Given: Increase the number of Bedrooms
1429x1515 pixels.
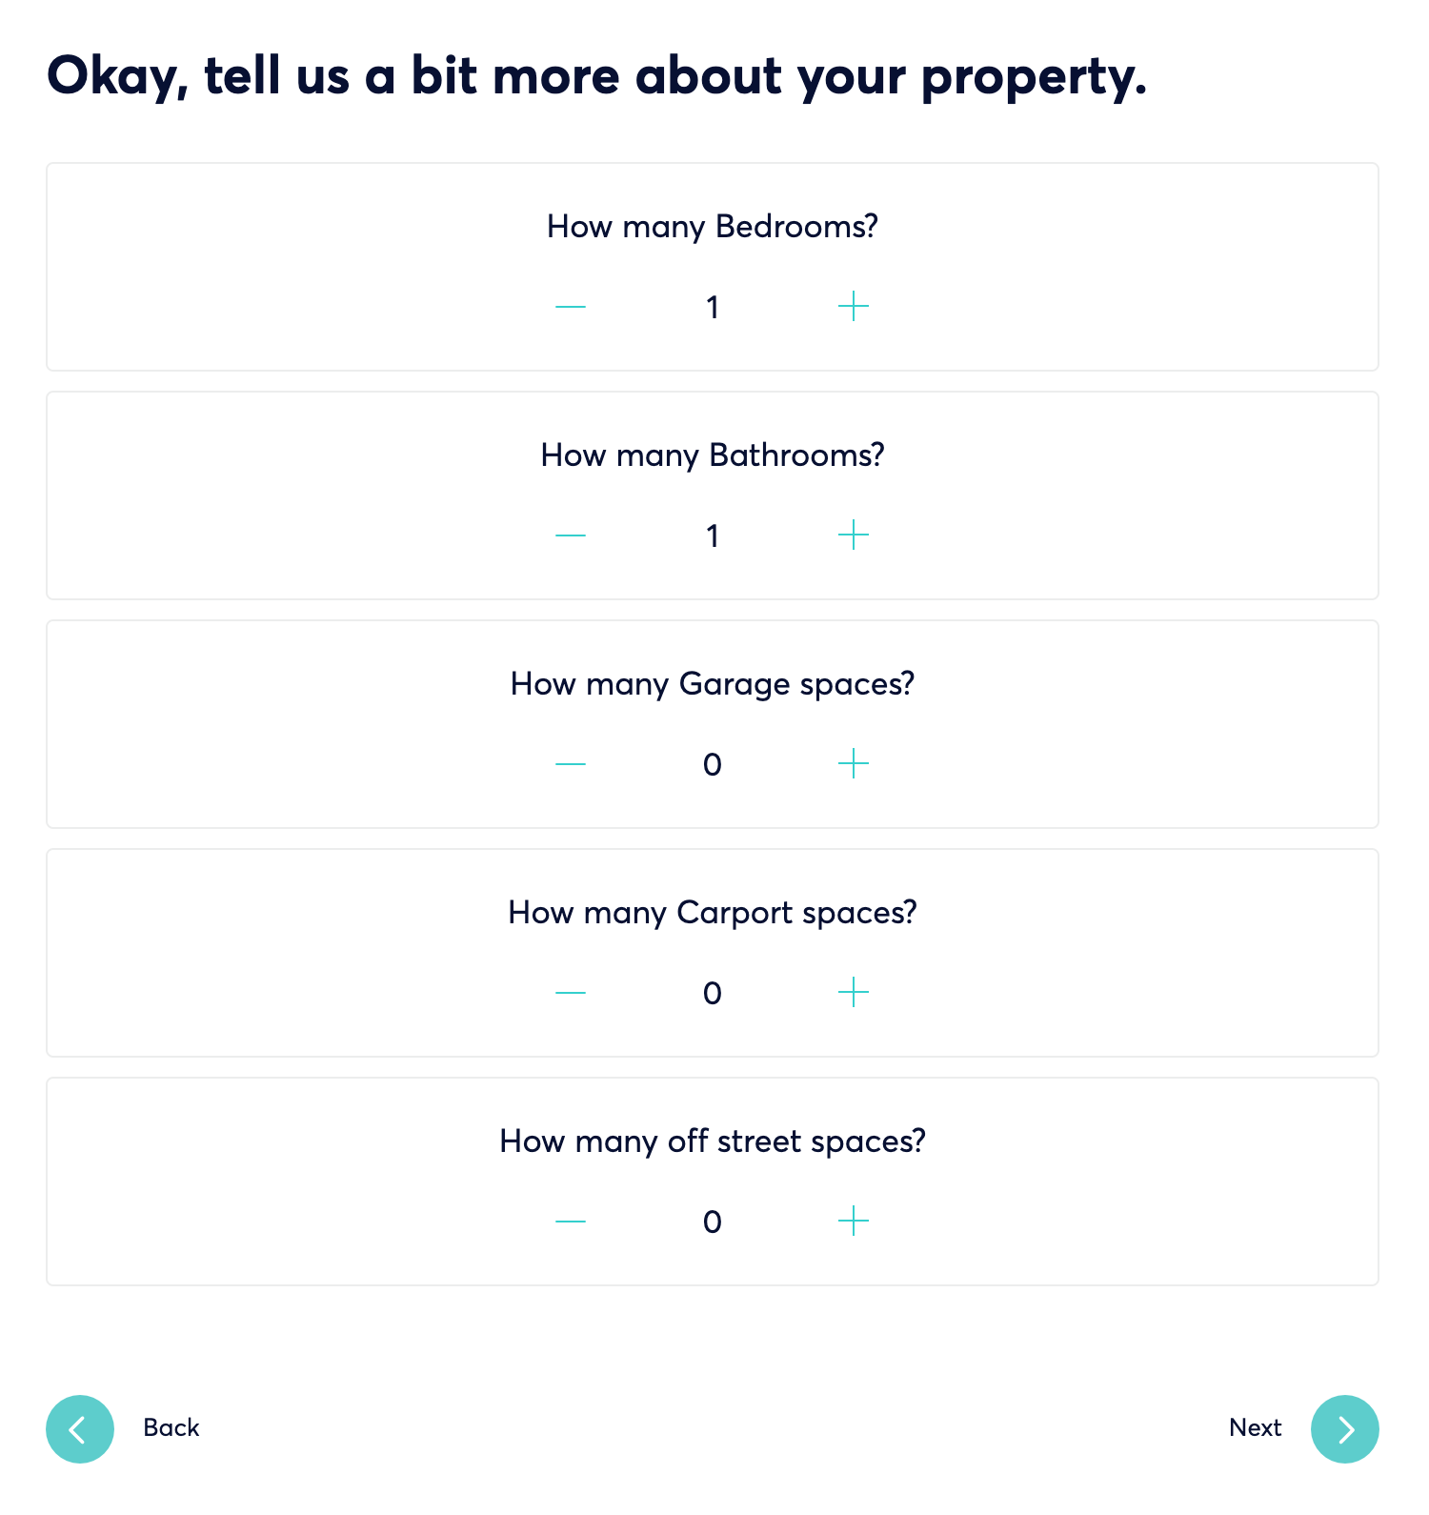Looking at the screenshot, I should tap(854, 307).
